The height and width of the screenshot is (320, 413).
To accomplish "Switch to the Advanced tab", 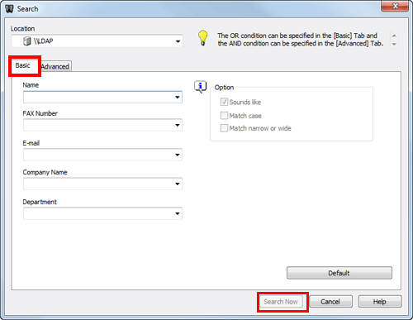I will pyautogui.click(x=55, y=66).
